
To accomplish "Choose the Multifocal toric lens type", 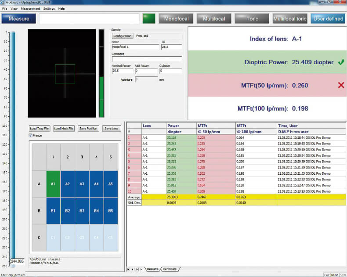I will 289,19.
